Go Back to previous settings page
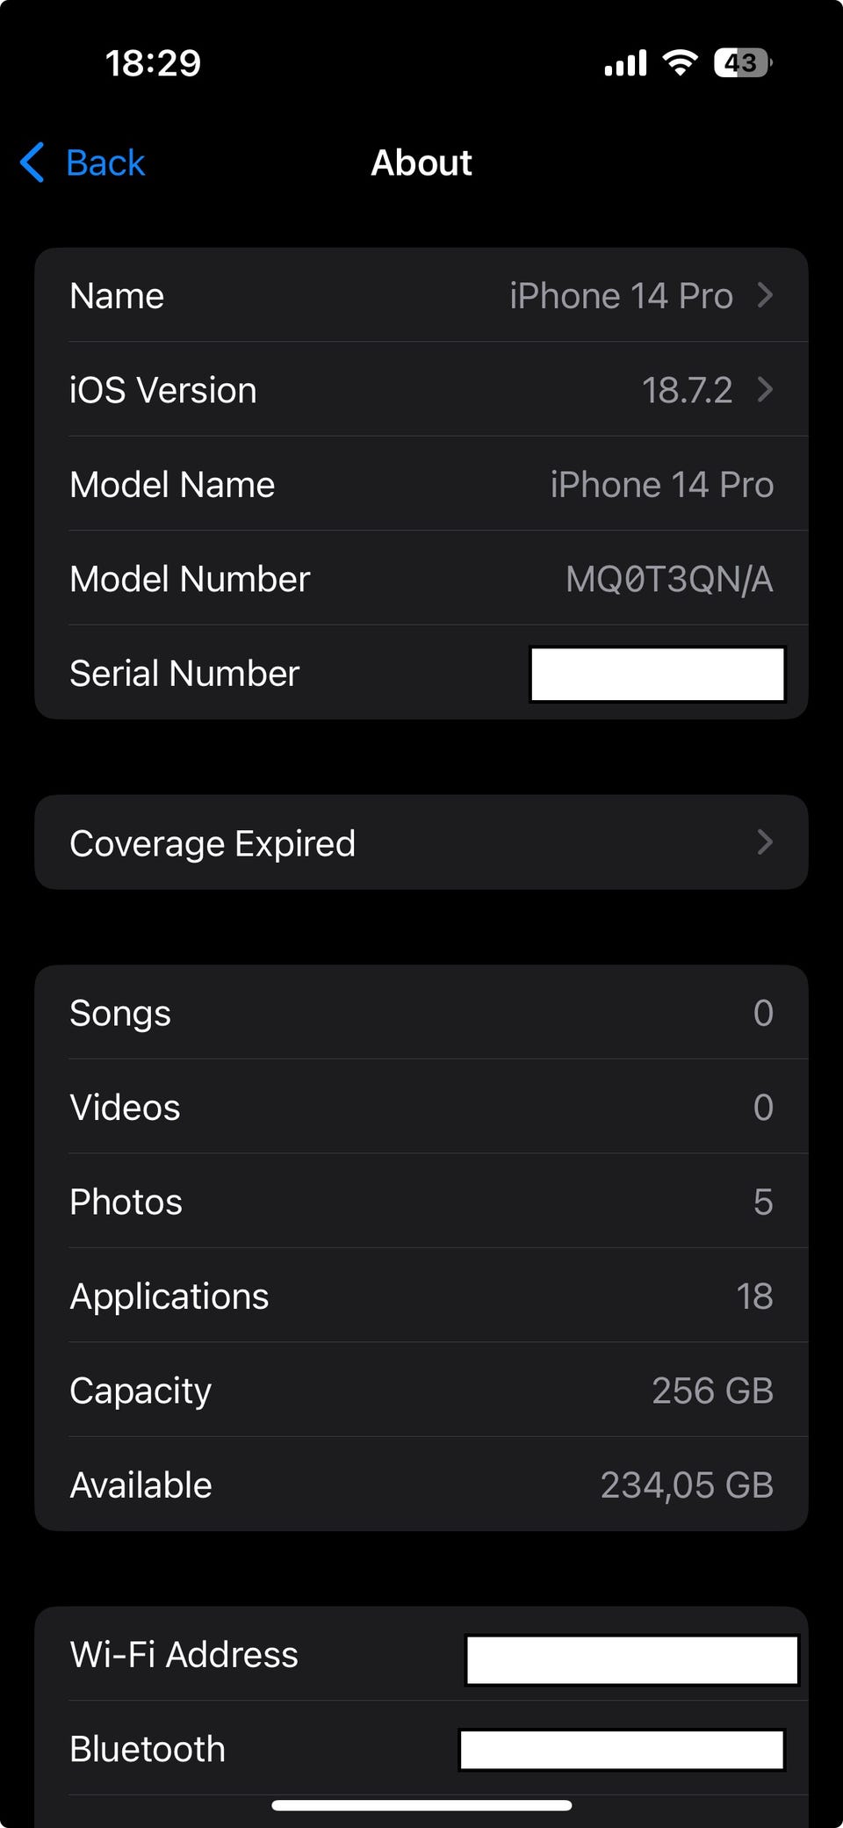 (83, 163)
